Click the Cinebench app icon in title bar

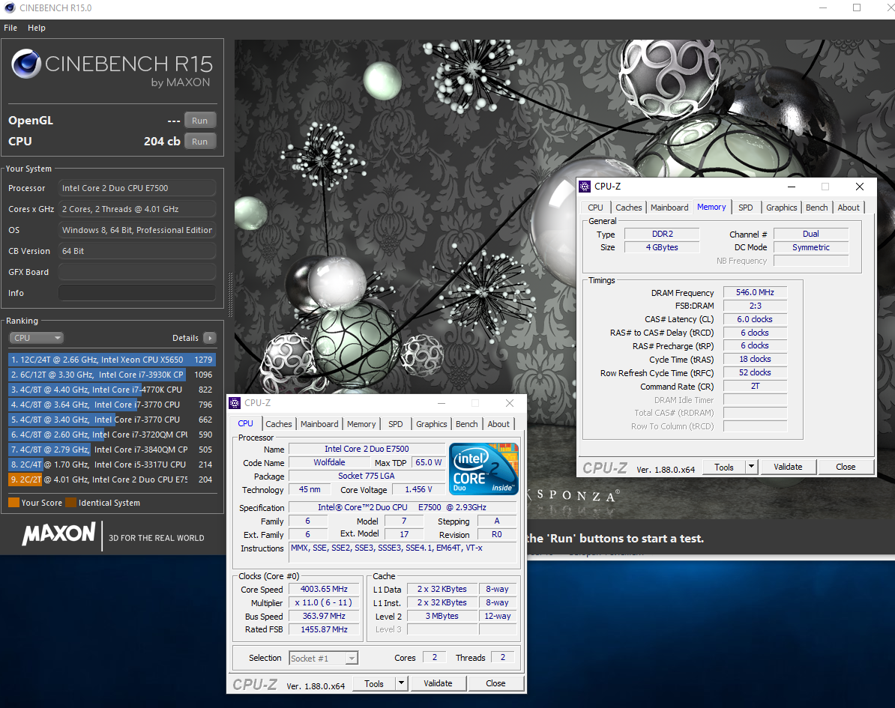(10, 8)
